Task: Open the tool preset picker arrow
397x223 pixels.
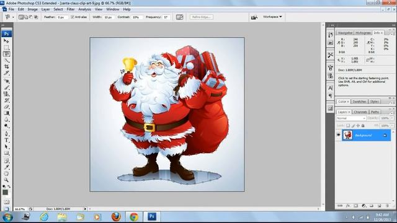Action: click(13, 17)
